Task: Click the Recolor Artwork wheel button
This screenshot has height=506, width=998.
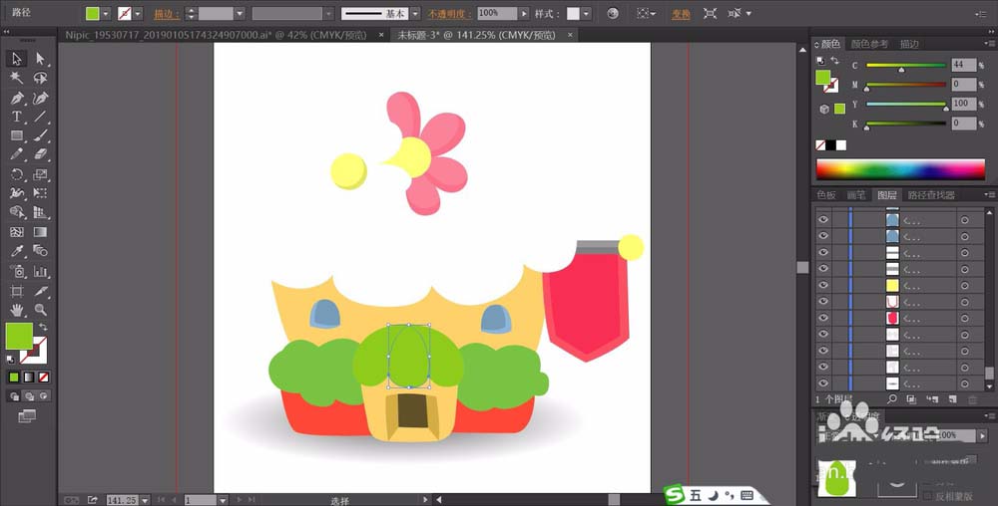Action: tap(613, 13)
